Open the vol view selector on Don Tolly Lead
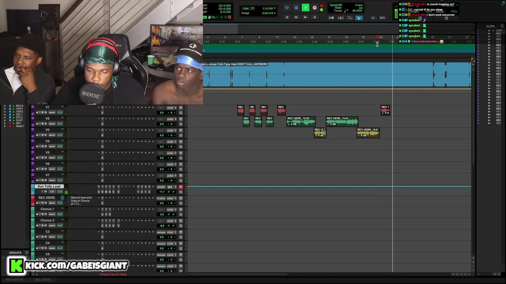The width and height of the screenshot is (506, 284). point(52,192)
